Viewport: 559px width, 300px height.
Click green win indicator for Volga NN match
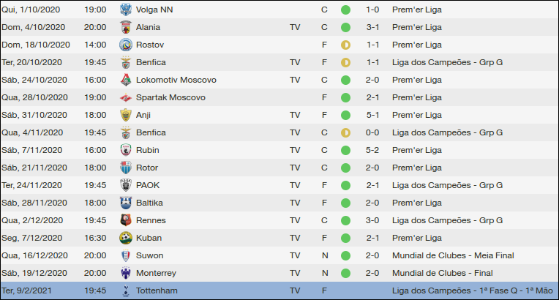(345, 10)
